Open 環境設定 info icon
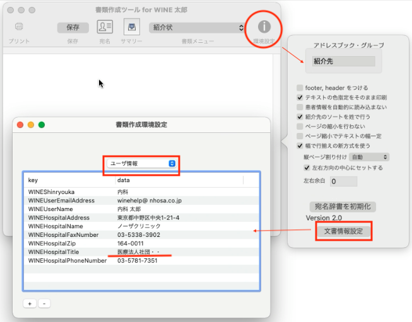Image resolution: width=412 pixels, height=322 pixels. pos(265,26)
